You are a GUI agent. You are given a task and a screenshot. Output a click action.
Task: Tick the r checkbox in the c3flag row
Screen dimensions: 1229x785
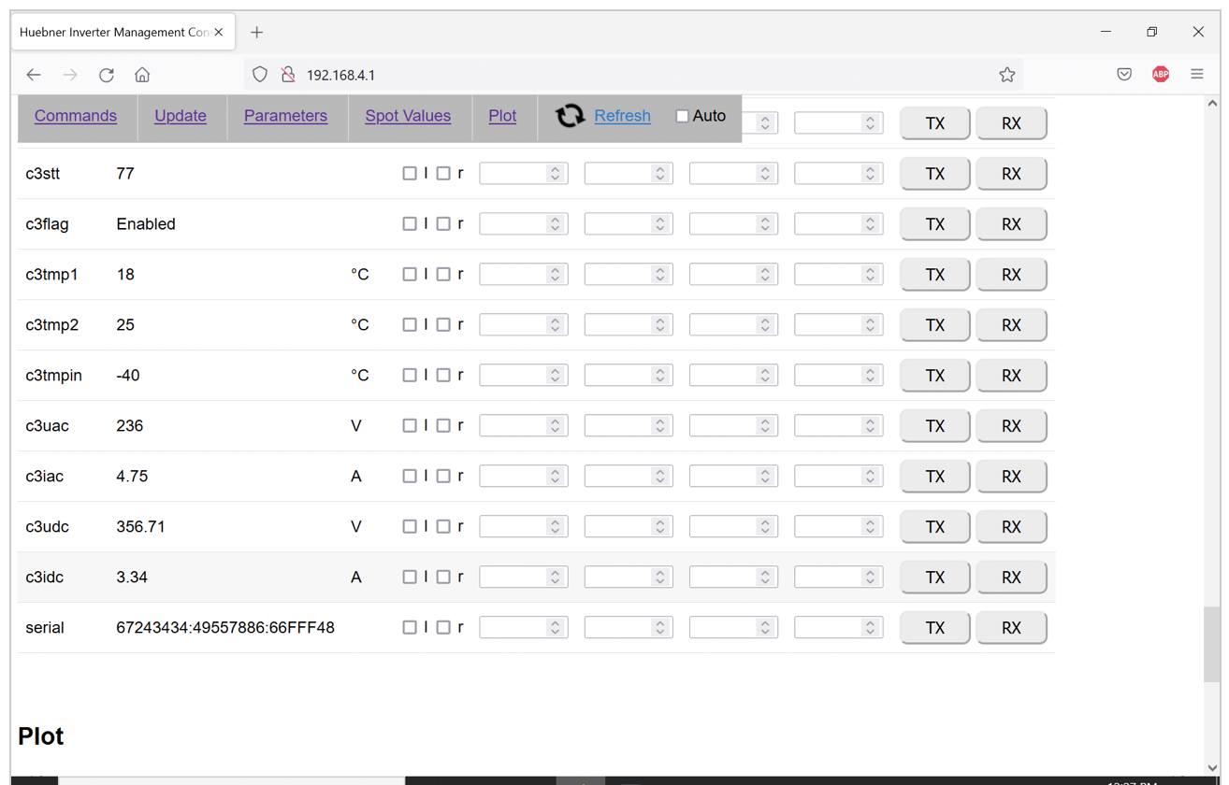pos(443,223)
